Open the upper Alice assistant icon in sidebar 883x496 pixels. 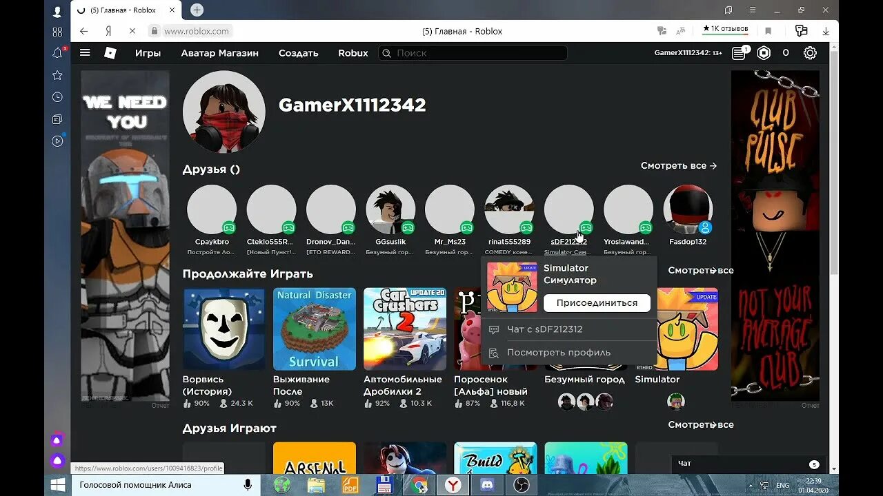coord(57,440)
